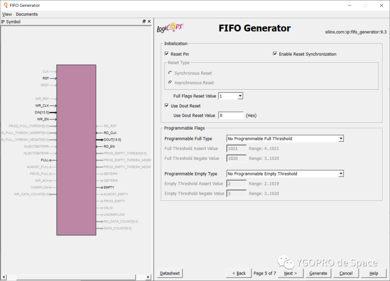Image resolution: width=390 pixels, height=281 pixels.
Task: Click the RD_DATA_COUNT[9:0] port label
Action: tap(121, 222)
